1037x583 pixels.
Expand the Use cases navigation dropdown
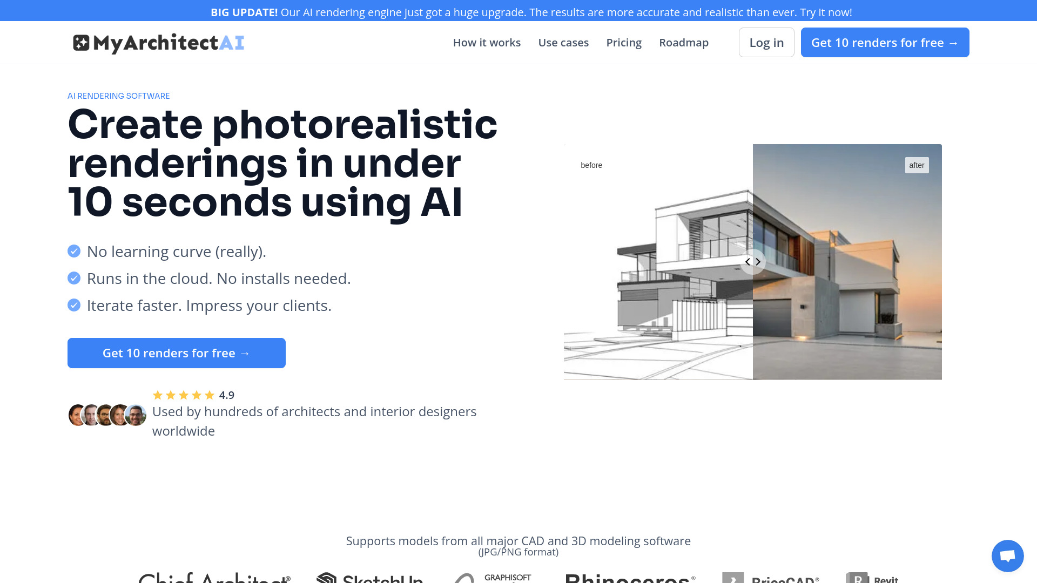[x=563, y=42]
